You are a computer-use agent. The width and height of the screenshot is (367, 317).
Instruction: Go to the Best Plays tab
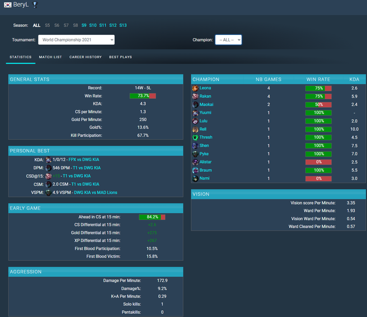(120, 57)
